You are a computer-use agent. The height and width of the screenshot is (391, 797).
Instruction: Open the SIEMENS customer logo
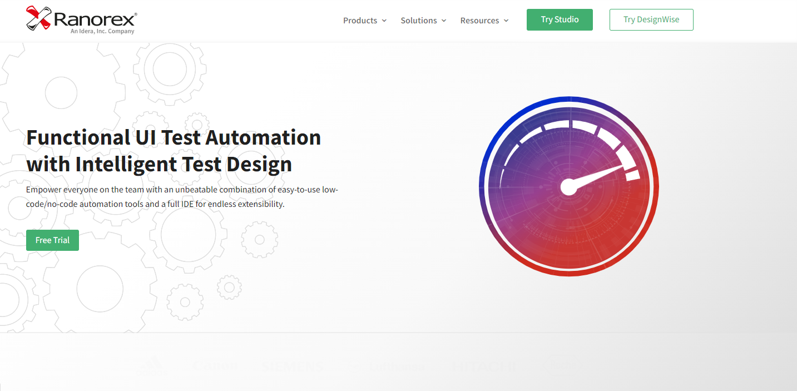[293, 365]
